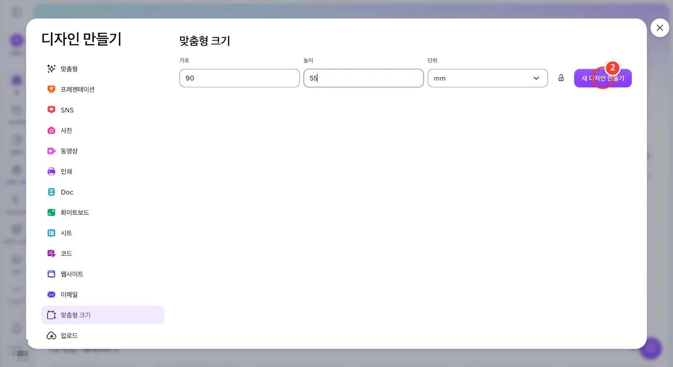Open the 화이트보드 category
This screenshot has height=367, width=673.
click(75, 212)
